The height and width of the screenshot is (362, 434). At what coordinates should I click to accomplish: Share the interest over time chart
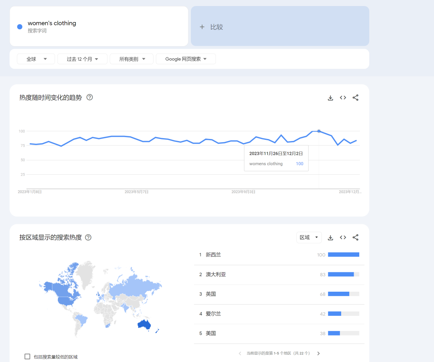[355, 98]
